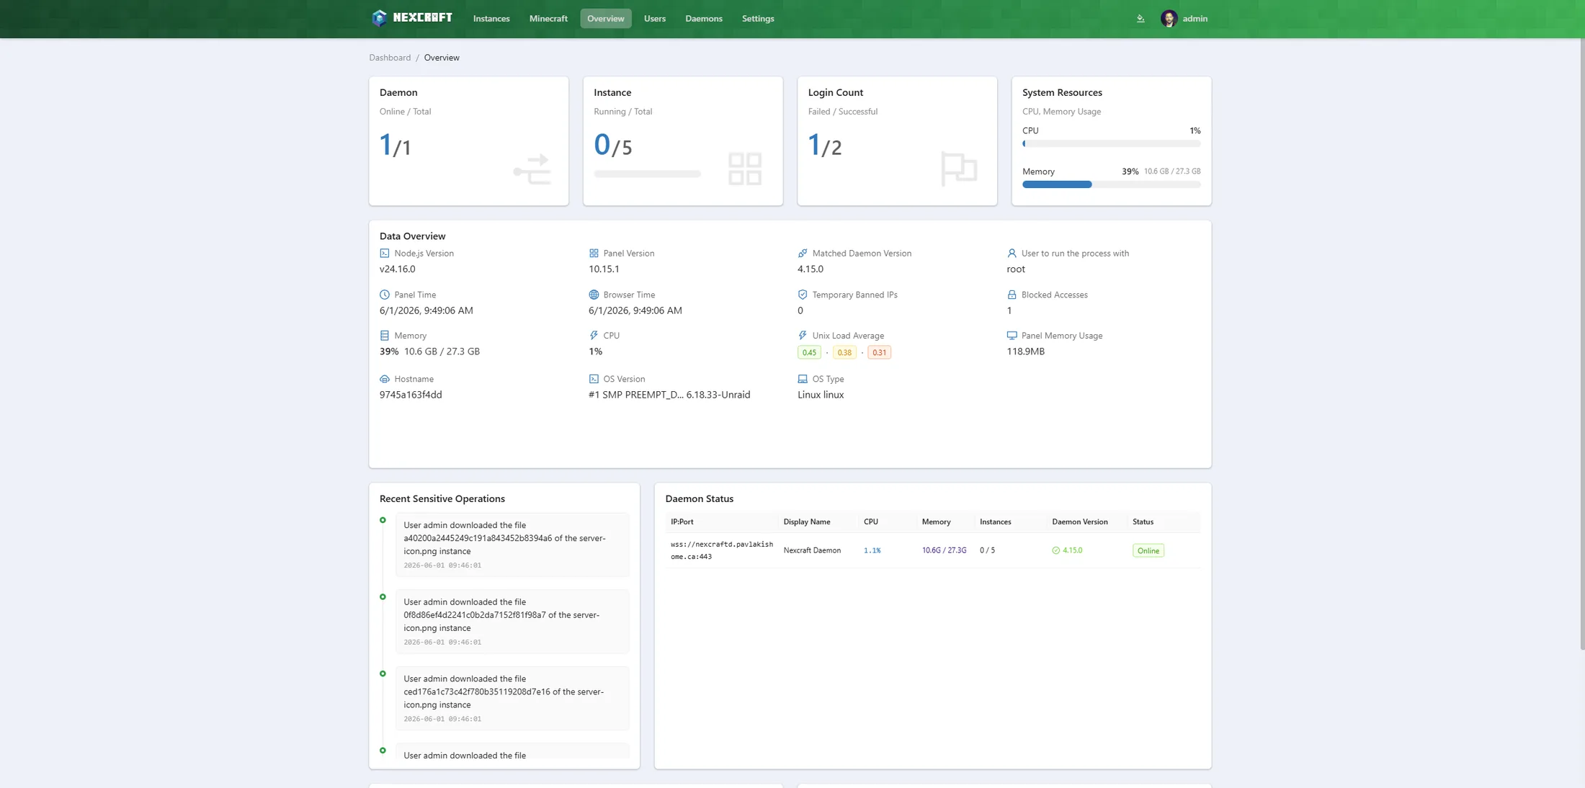The height and width of the screenshot is (788, 1585).
Task: Click the log entry for file 0f8d86ef4d2241c0b2da7152f81f98a7
Action: tap(512, 622)
